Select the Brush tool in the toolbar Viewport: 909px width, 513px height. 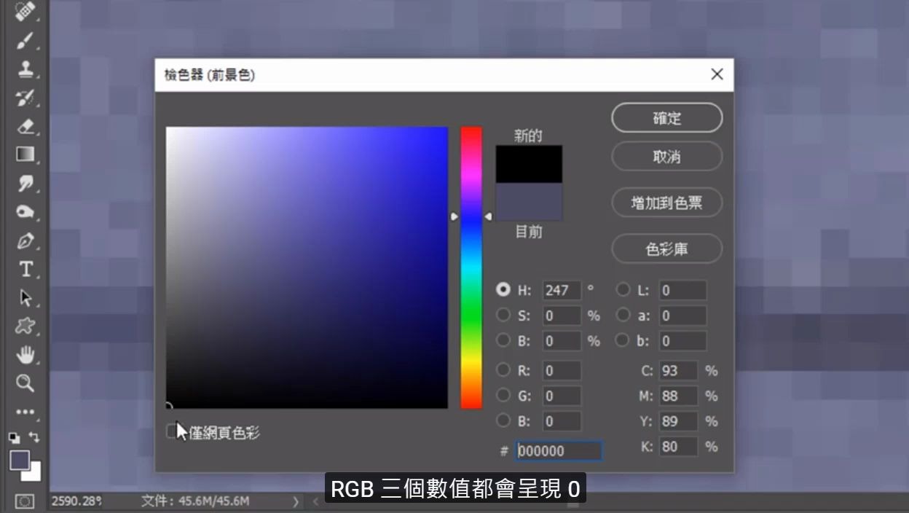click(x=24, y=41)
